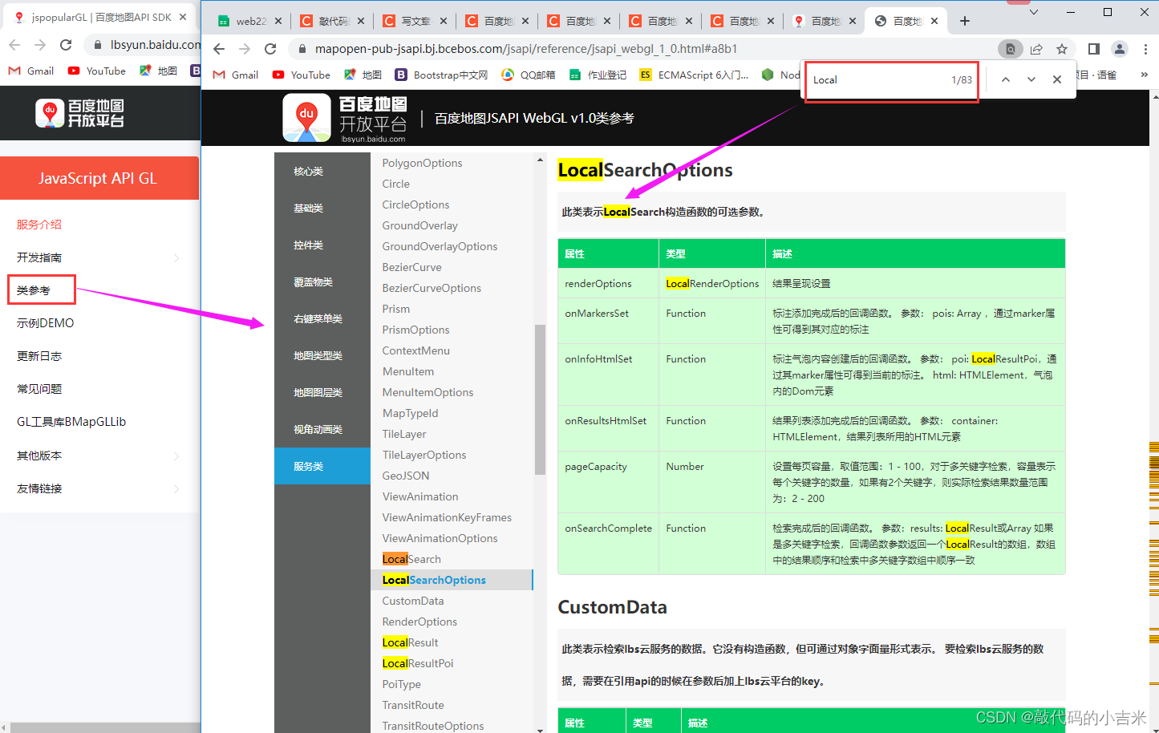1159x733 pixels.
Task: Open the LocalSearch class reference
Action: click(410, 558)
